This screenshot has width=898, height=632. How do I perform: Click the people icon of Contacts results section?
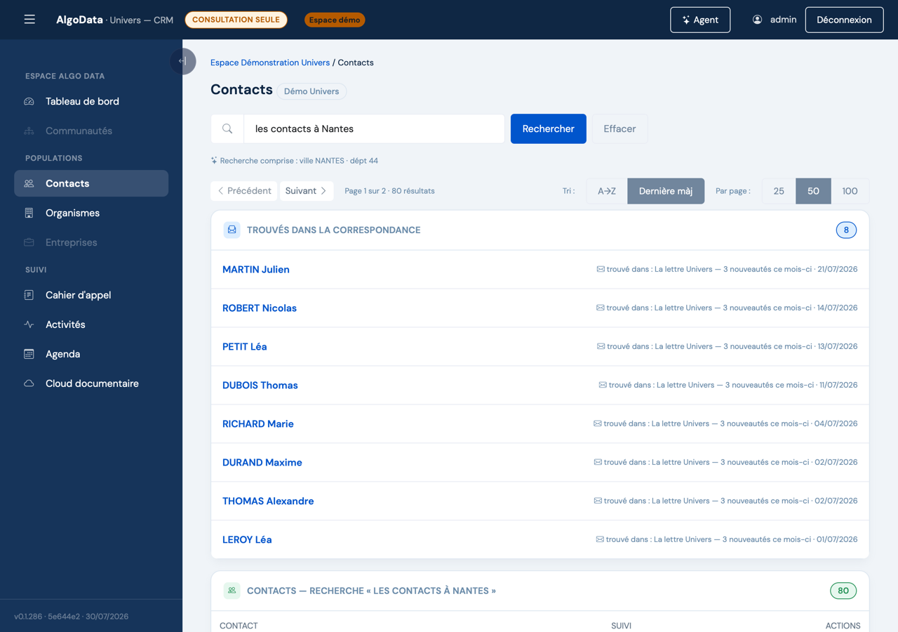(x=232, y=591)
